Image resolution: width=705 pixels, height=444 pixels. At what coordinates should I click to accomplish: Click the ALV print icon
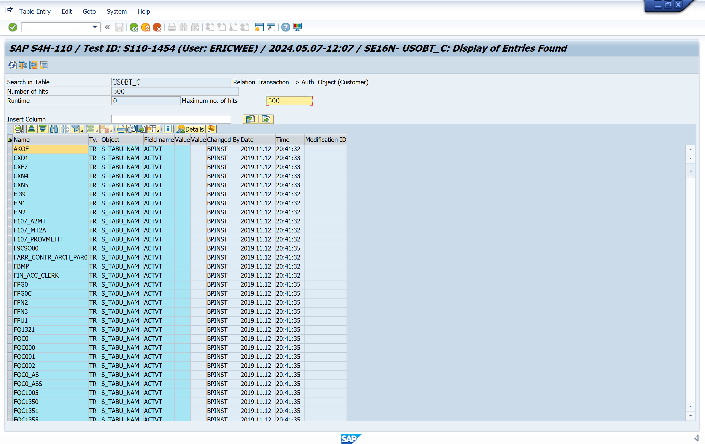[x=121, y=129]
